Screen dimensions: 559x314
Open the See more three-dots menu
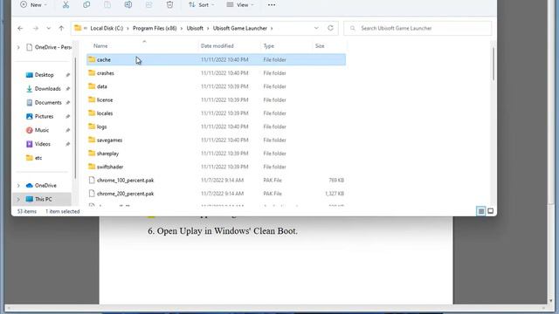(272, 5)
